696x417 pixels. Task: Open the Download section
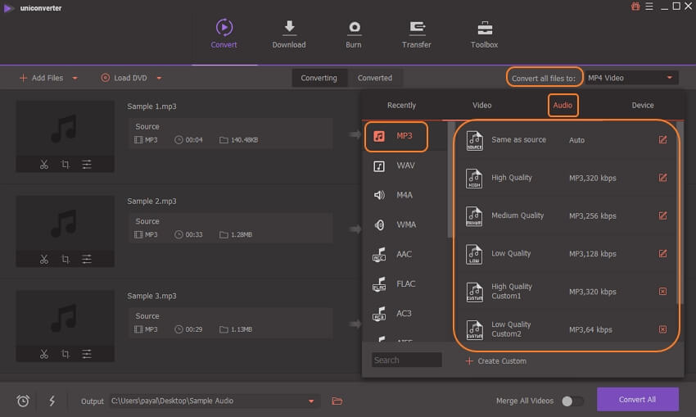289,34
